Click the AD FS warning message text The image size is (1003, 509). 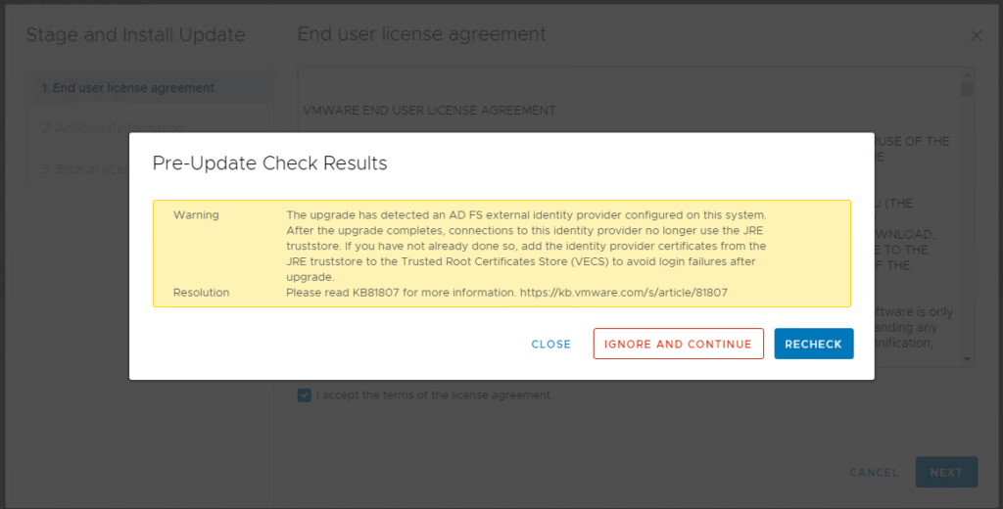coord(526,247)
